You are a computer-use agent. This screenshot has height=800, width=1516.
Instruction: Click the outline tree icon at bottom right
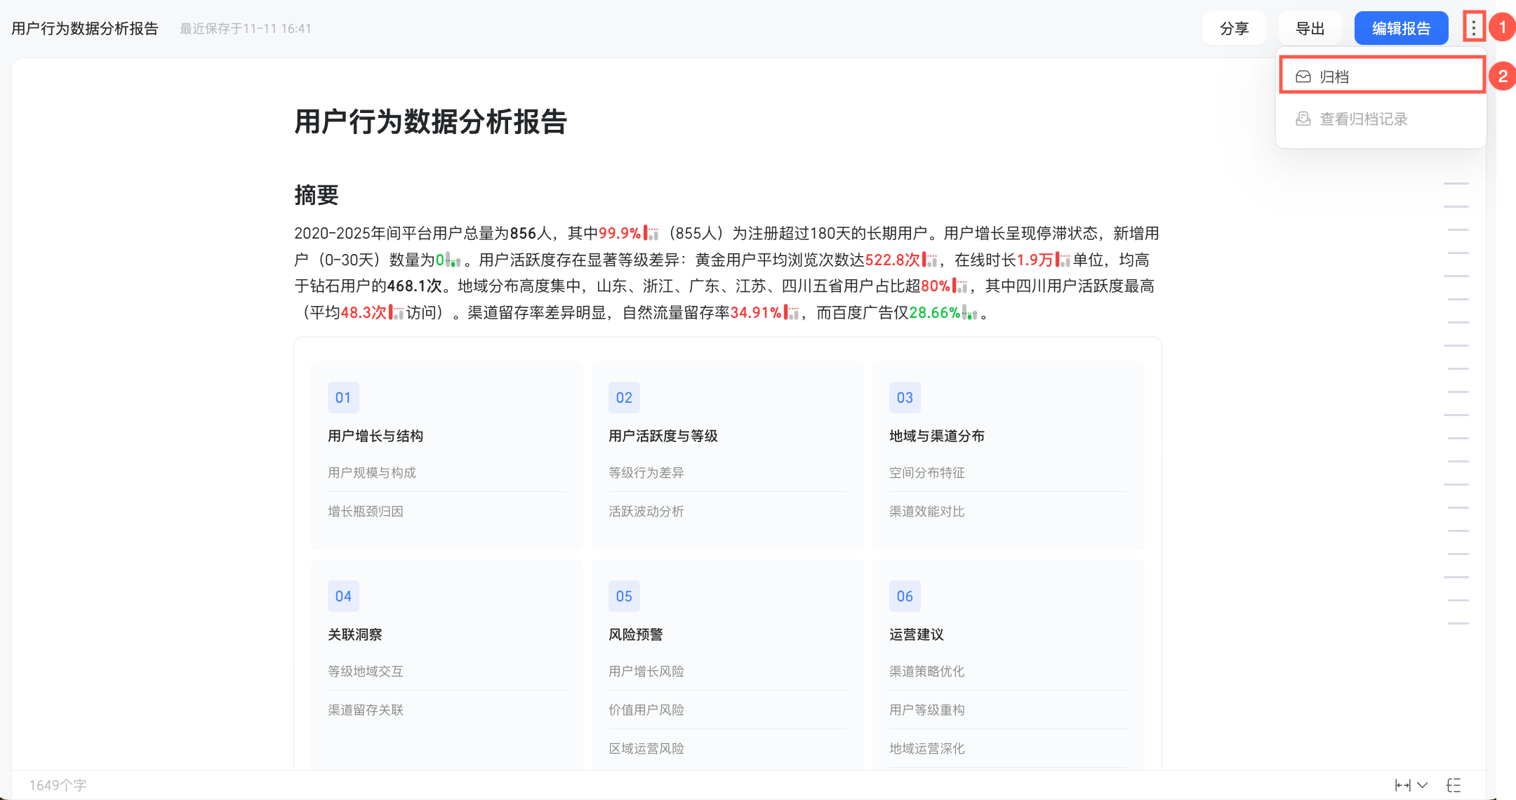click(1454, 785)
